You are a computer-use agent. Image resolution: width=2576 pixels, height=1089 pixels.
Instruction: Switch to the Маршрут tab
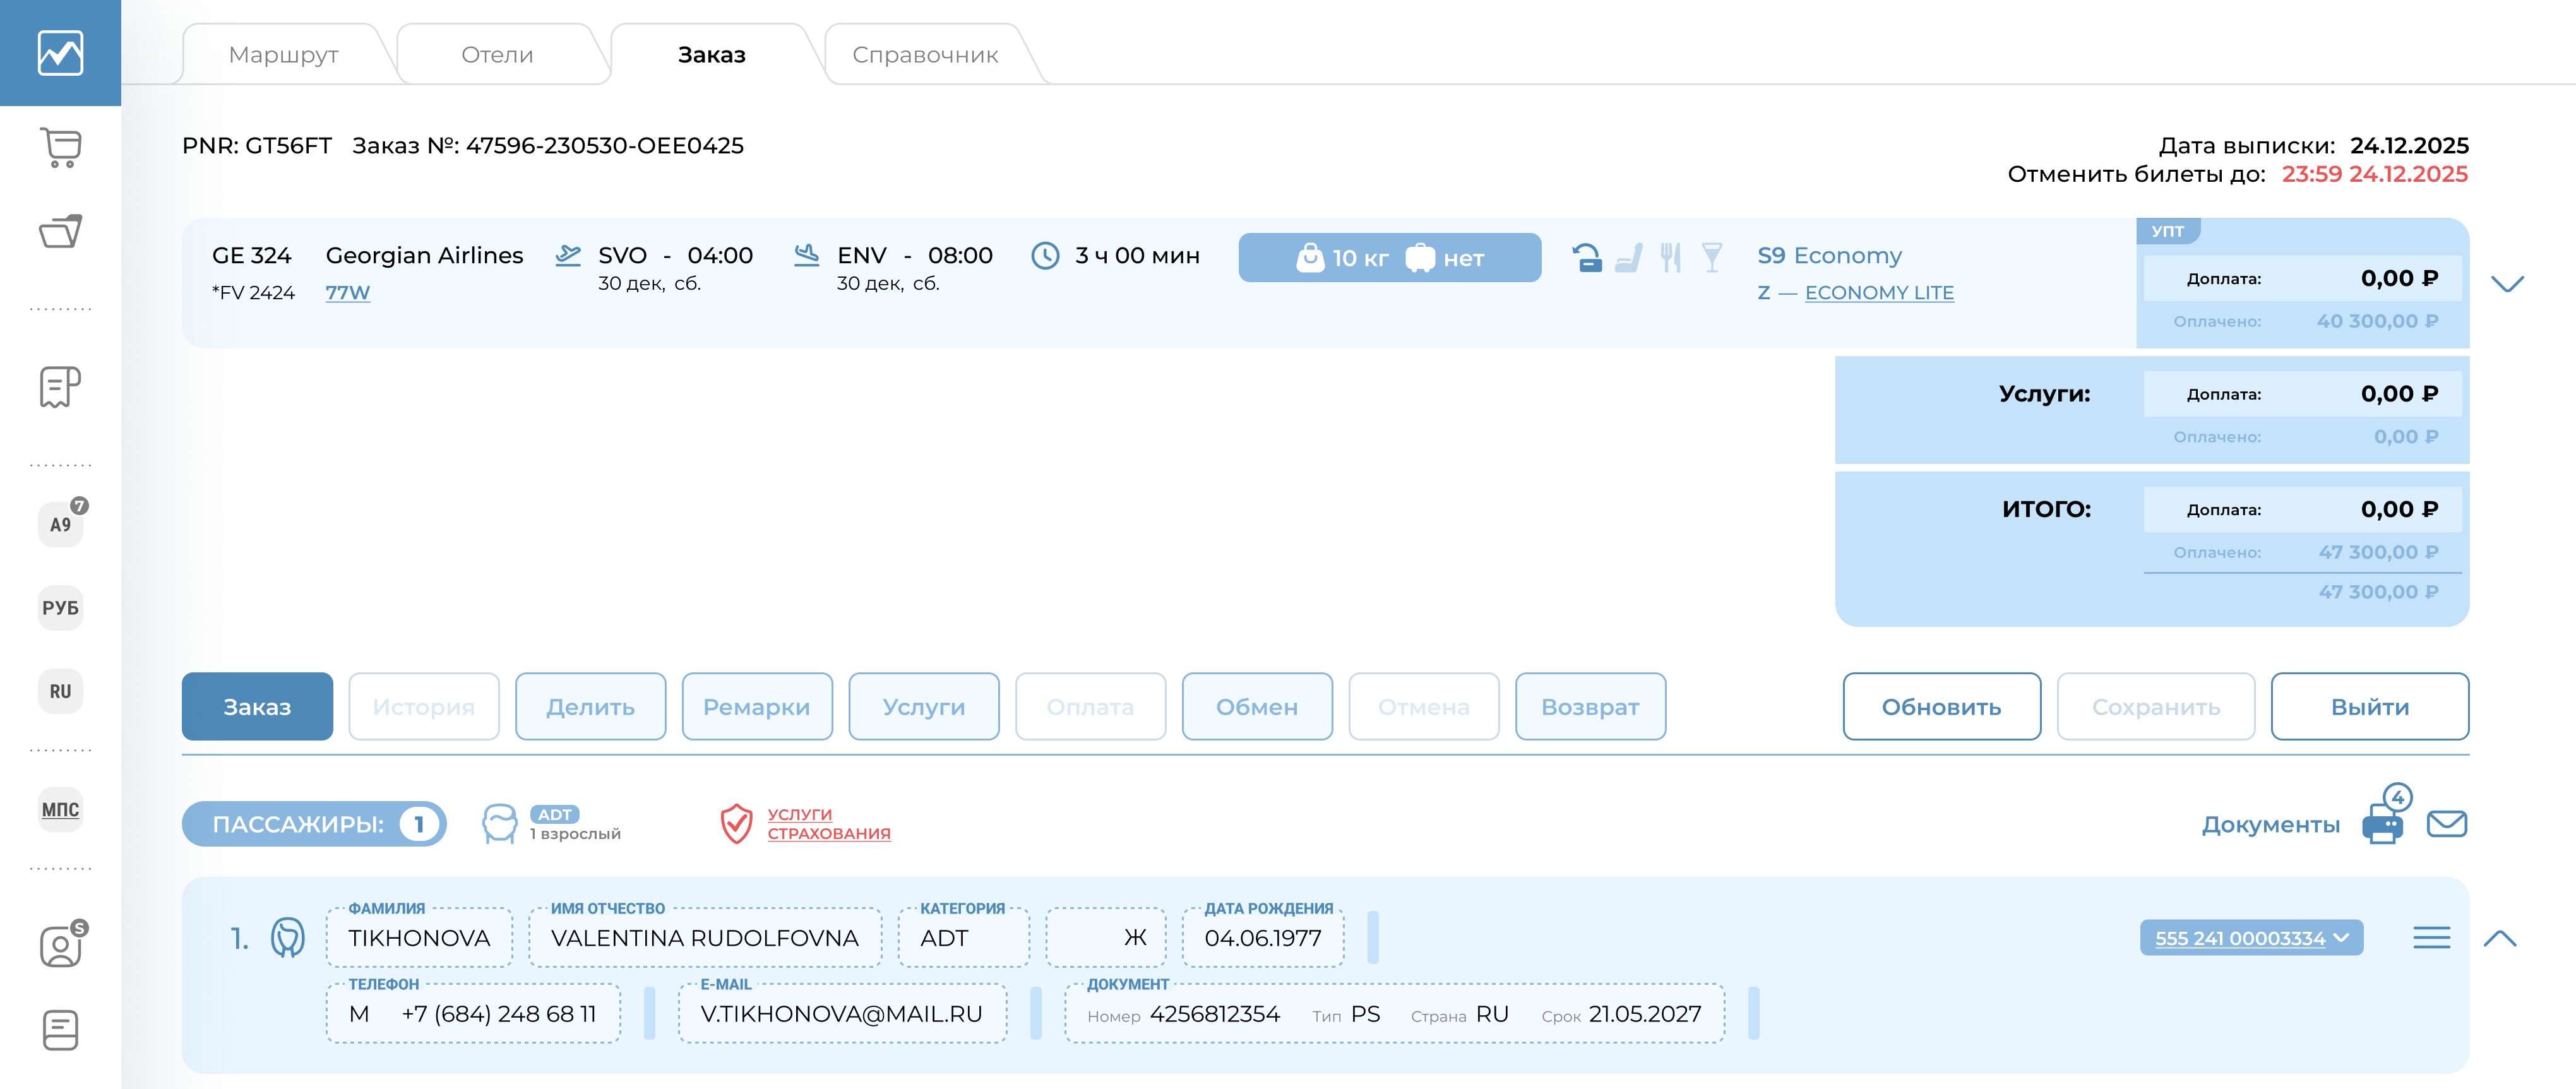point(283,55)
